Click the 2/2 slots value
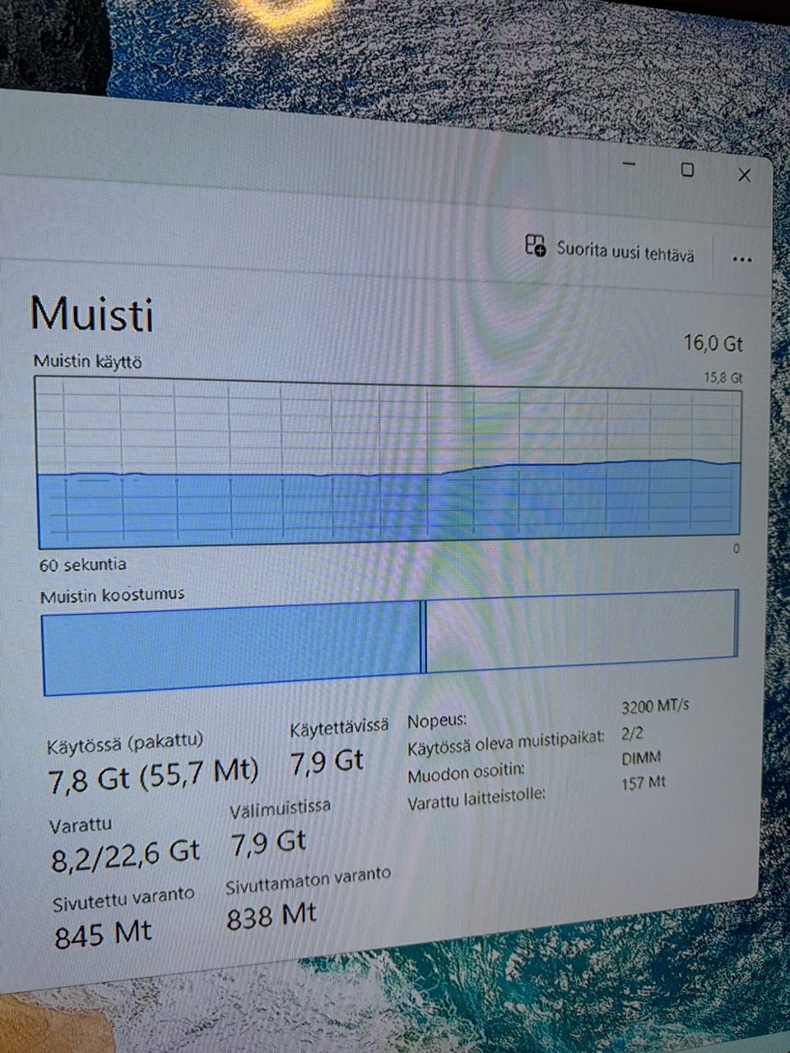Viewport: 790px width, 1053px height. 632,732
